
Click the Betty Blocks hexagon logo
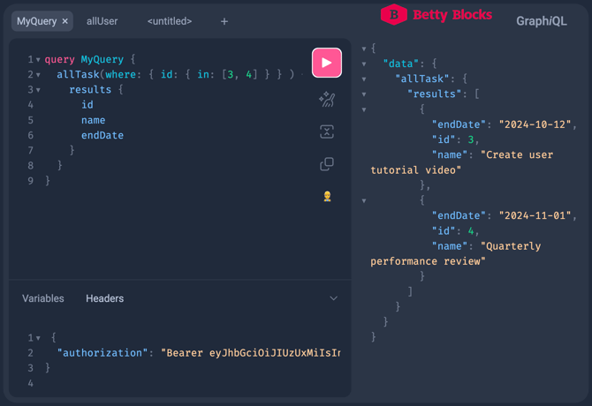[394, 14]
